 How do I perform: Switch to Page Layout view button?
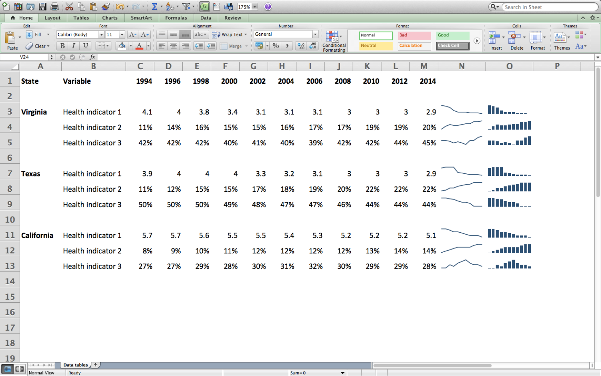coord(20,369)
